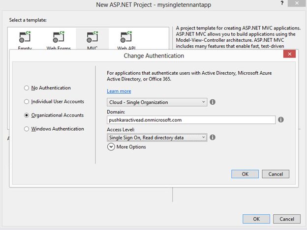Select Individual User Accounts option

coord(27,102)
